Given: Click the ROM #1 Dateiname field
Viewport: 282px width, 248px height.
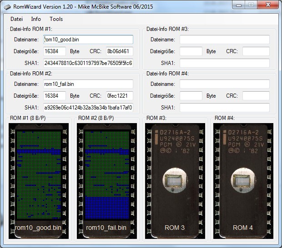Looking at the screenshot, I should tap(88, 40).
